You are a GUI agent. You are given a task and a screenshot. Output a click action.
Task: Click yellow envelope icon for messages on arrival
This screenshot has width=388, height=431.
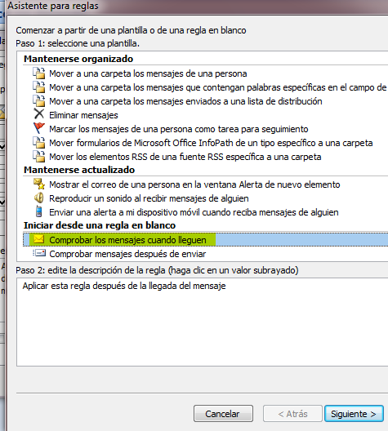[38, 239]
